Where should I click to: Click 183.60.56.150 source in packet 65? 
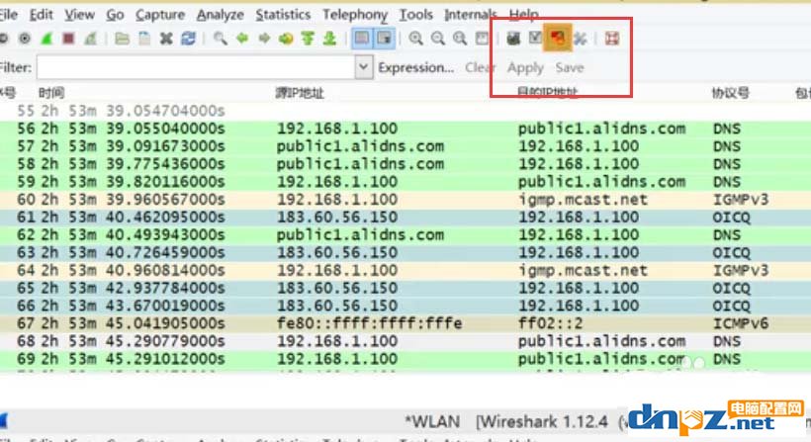click(x=337, y=288)
